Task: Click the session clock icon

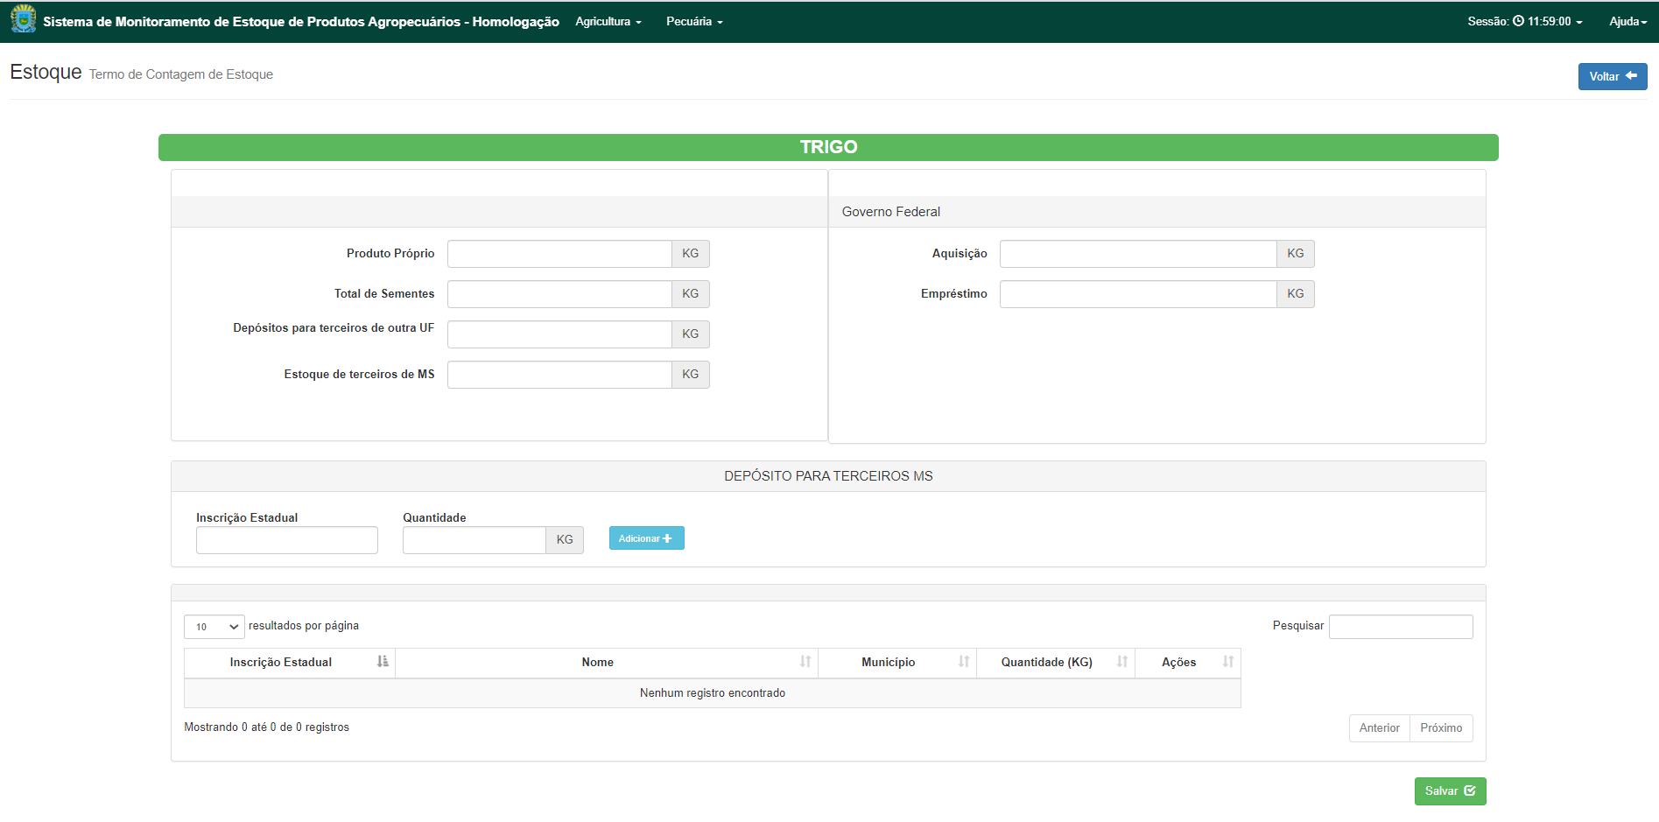Action: click(x=1518, y=21)
